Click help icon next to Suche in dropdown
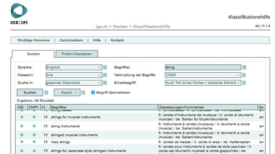The height and width of the screenshot is (154, 275). (105, 83)
